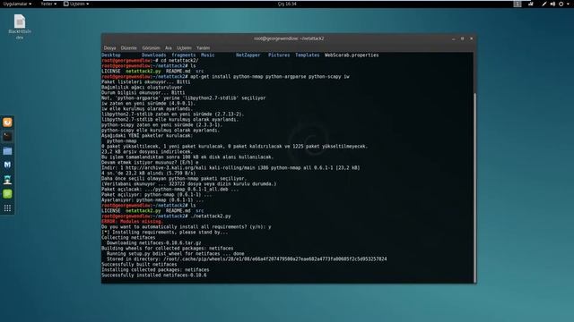Click 'Successfully built netifaces' line

(139, 265)
